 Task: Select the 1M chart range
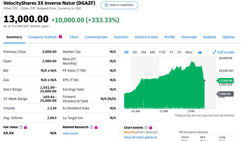click(143, 52)
